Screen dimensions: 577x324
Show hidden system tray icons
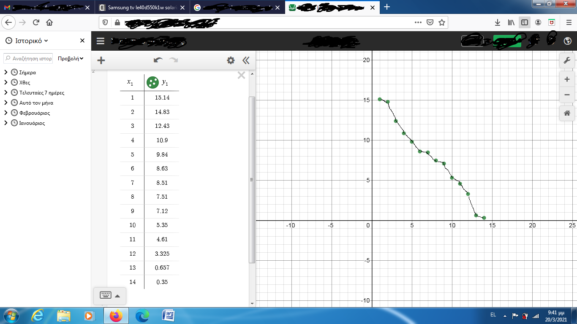coord(504,315)
